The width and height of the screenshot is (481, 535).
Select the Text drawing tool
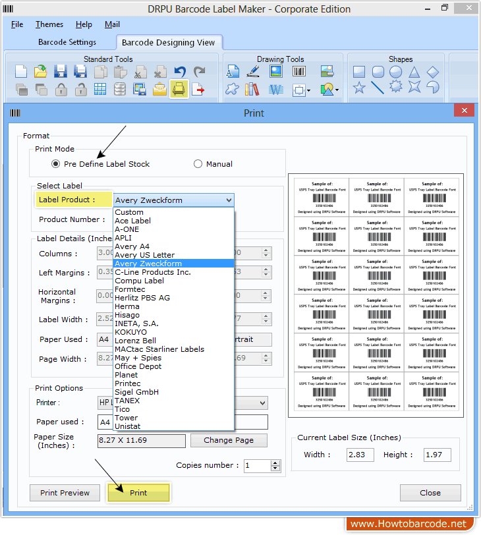click(x=233, y=71)
